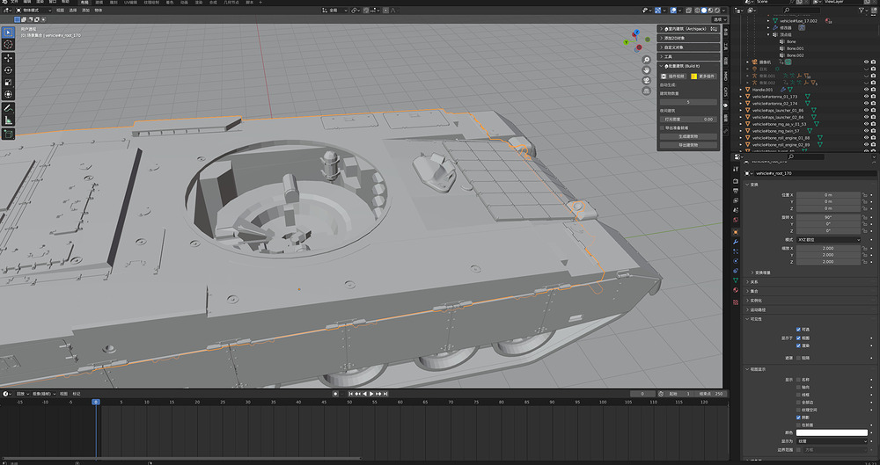Image resolution: width=880 pixels, height=465 pixels.
Task: Choose the Measure tool
Action: point(8,120)
